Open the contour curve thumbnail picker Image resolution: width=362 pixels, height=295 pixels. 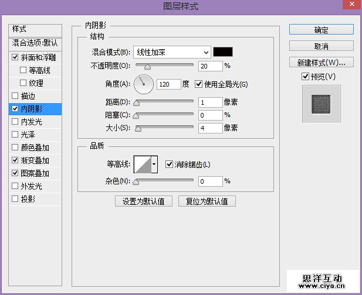(143, 164)
